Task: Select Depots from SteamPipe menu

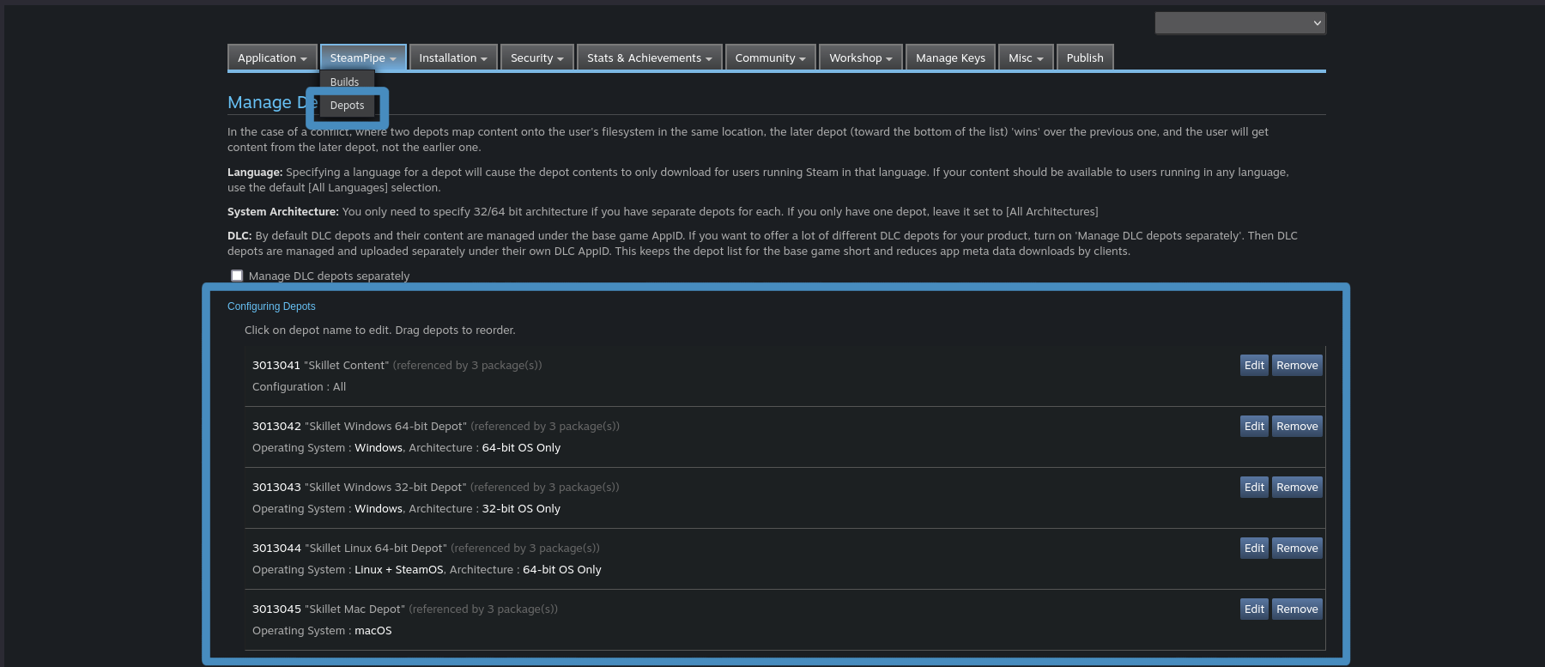Action: tap(347, 106)
